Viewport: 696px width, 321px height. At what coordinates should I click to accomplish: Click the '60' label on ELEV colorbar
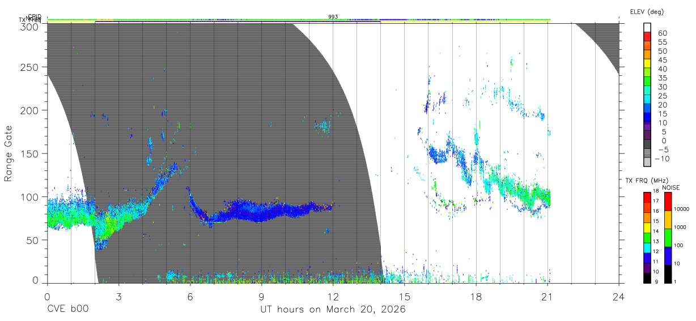[662, 33]
